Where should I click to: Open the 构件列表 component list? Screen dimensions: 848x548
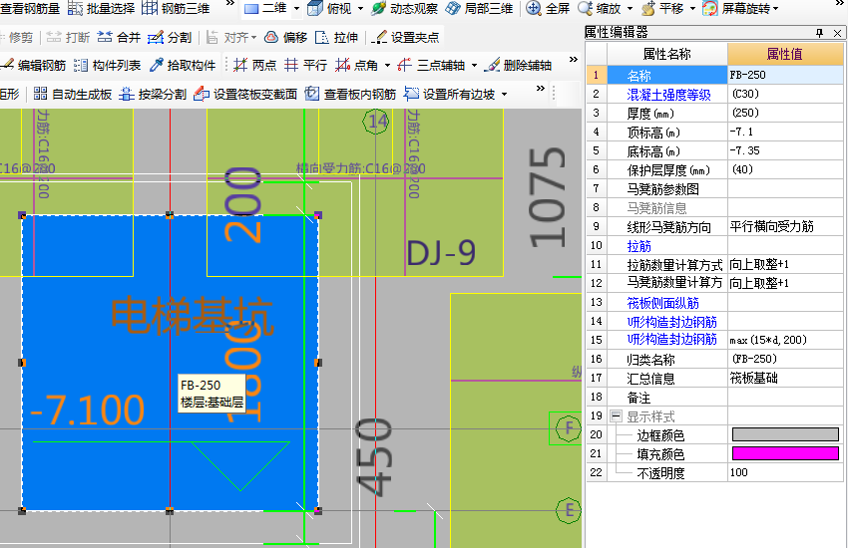tap(107, 65)
